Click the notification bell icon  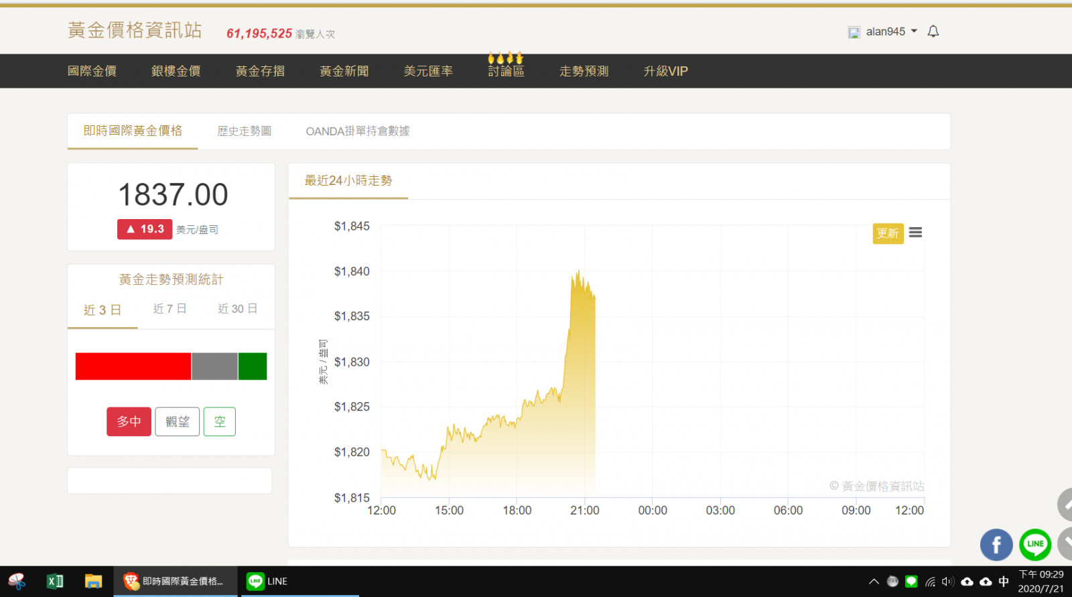pyautogui.click(x=933, y=31)
